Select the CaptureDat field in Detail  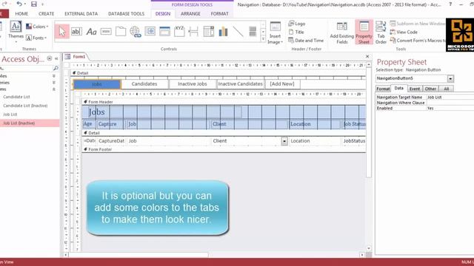(111, 141)
